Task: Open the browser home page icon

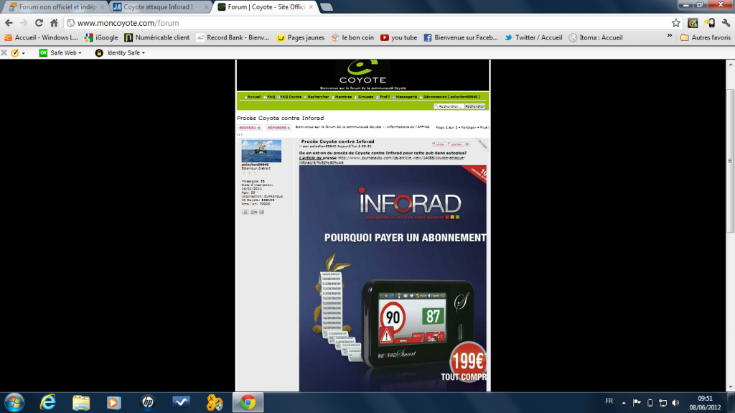Action: tap(55, 23)
